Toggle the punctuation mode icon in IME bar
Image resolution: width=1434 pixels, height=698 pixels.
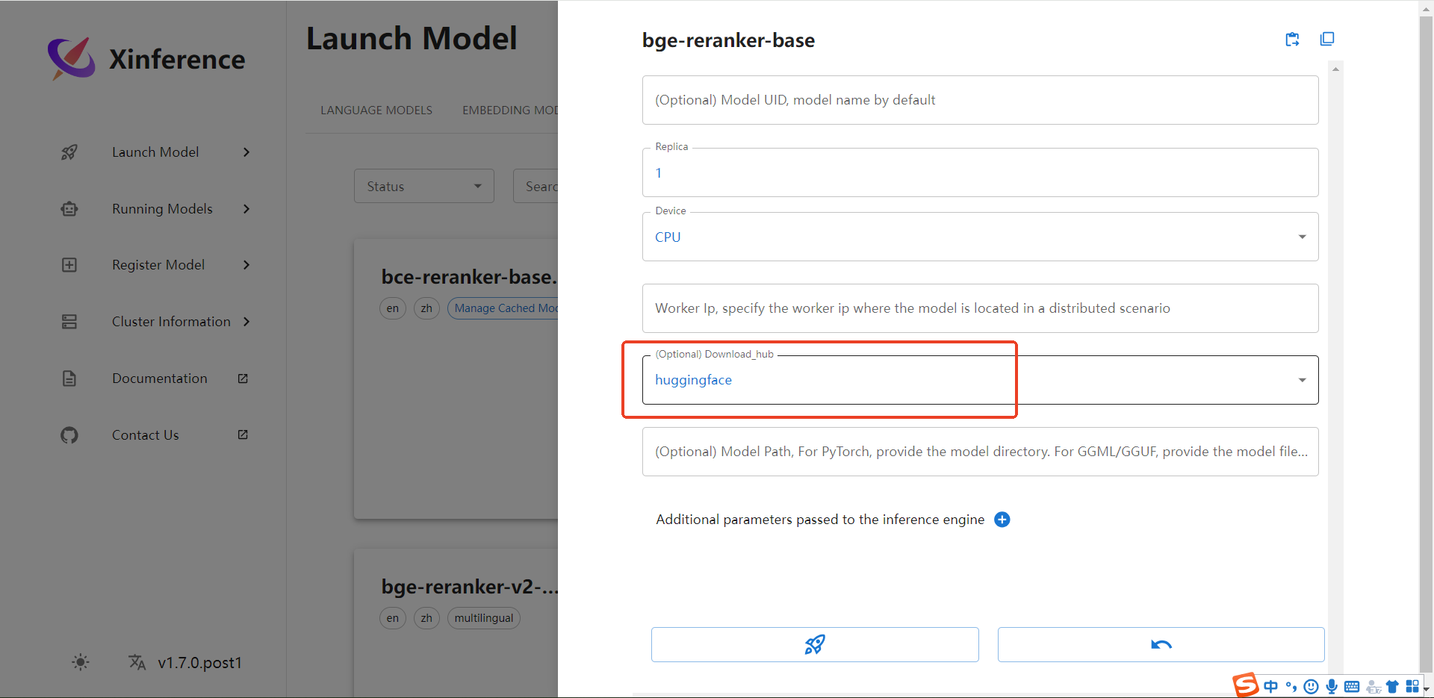point(1291,687)
